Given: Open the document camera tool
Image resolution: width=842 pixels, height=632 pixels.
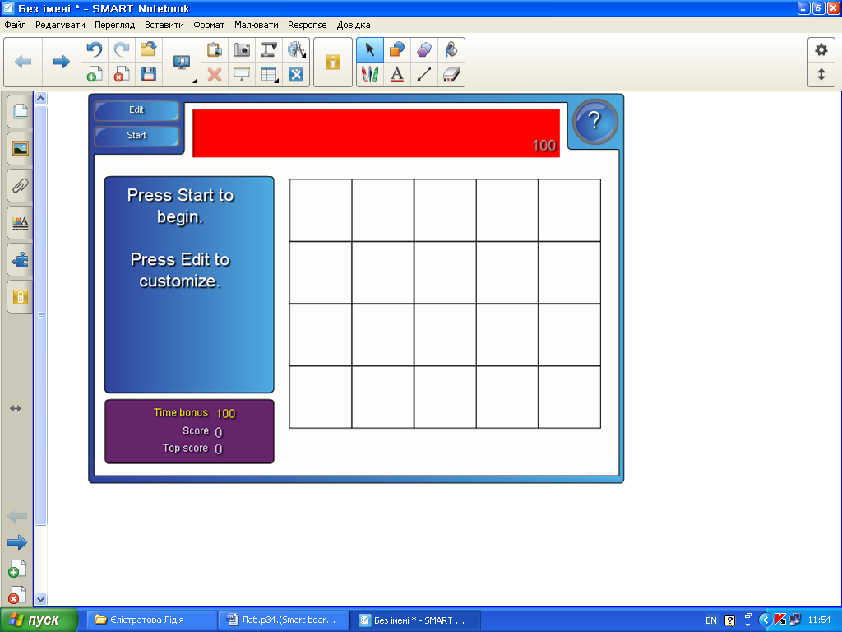Looking at the screenshot, I should [269, 50].
